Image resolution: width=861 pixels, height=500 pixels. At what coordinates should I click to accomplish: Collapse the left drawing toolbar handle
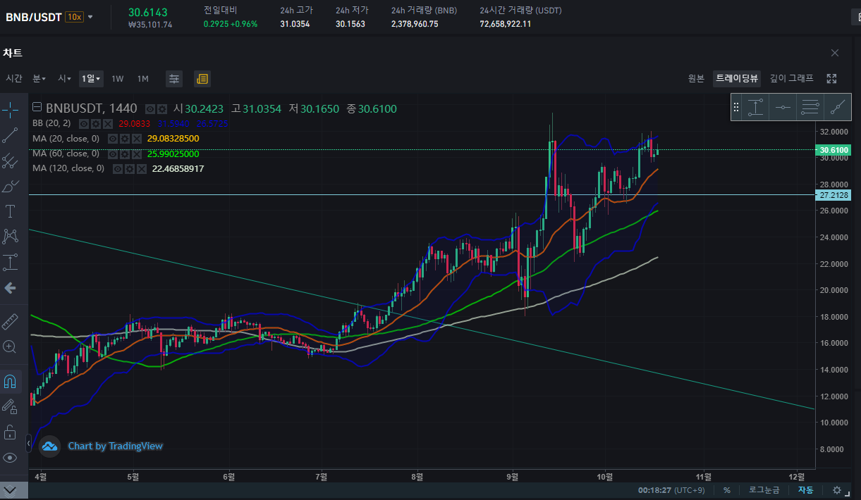(x=29, y=444)
